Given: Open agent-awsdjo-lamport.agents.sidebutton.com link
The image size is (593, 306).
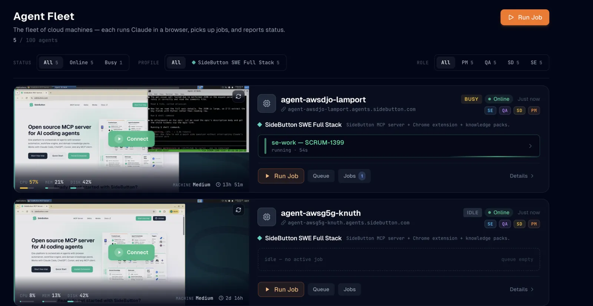Looking at the screenshot, I should point(352,109).
